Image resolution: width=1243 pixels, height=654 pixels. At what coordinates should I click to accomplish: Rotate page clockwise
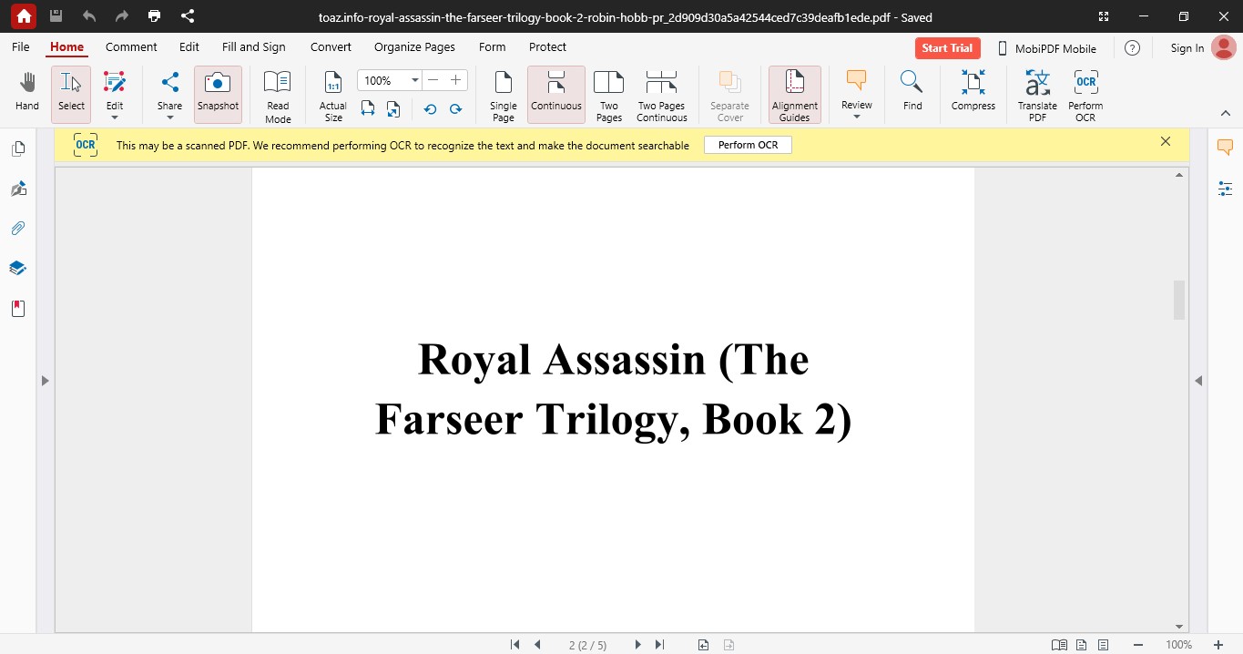click(x=456, y=108)
